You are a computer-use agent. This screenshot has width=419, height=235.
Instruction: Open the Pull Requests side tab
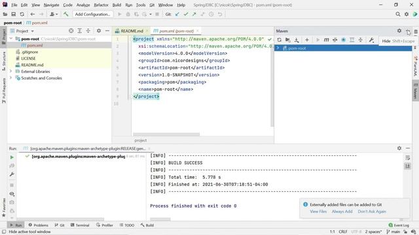pyautogui.click(x=4, y=91)
